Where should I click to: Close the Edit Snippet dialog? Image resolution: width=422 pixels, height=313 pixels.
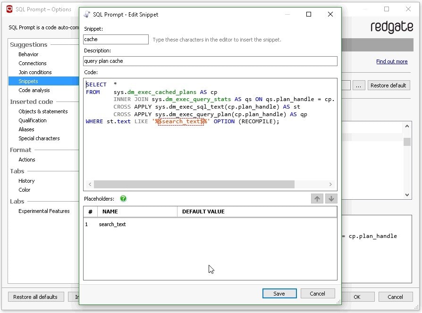point(330,14)
